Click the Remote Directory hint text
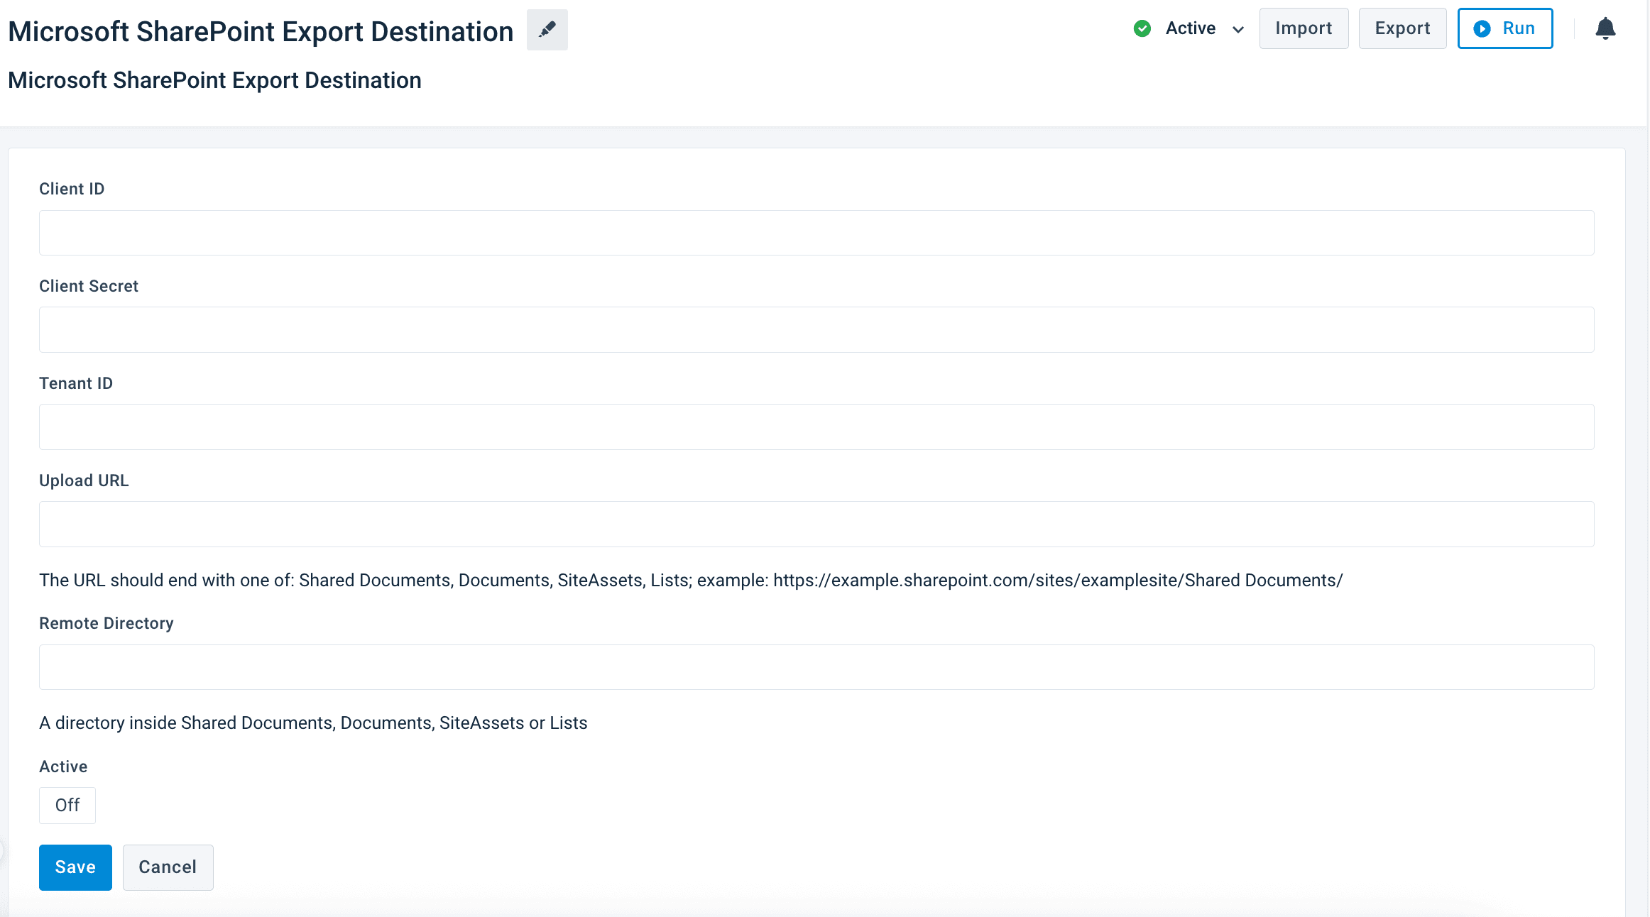1650x917 pixels. click(x=313, y=723)
